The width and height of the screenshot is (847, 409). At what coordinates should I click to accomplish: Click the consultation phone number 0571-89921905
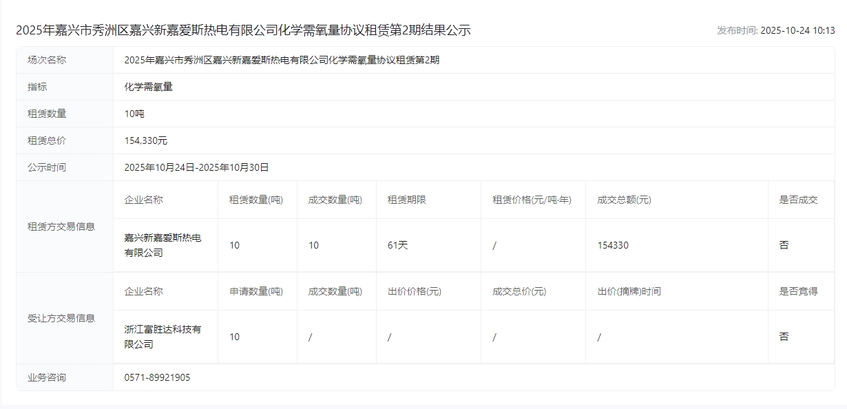(x=157, y=377)
